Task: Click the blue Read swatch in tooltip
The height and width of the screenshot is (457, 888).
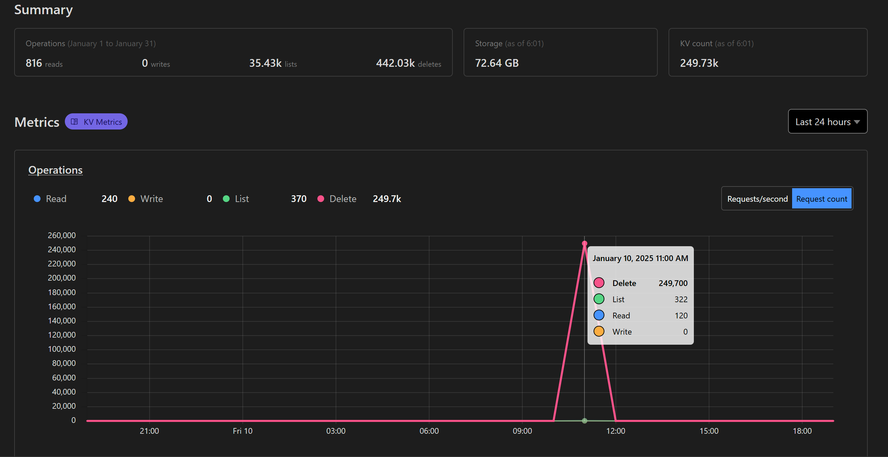Action: 599,315
